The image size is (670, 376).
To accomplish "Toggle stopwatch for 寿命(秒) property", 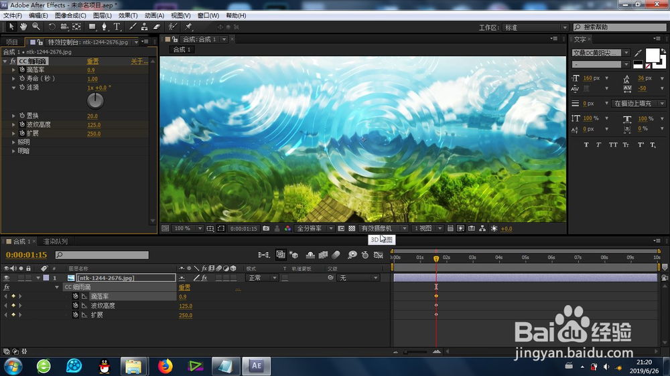I will pyautogui.click(x=22, y=78).
